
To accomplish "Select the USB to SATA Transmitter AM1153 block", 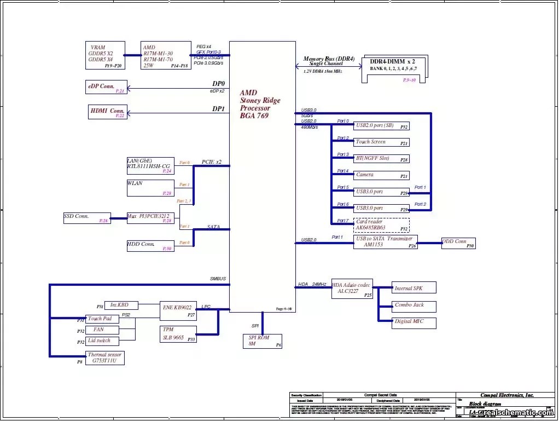I will click(386, 241).
